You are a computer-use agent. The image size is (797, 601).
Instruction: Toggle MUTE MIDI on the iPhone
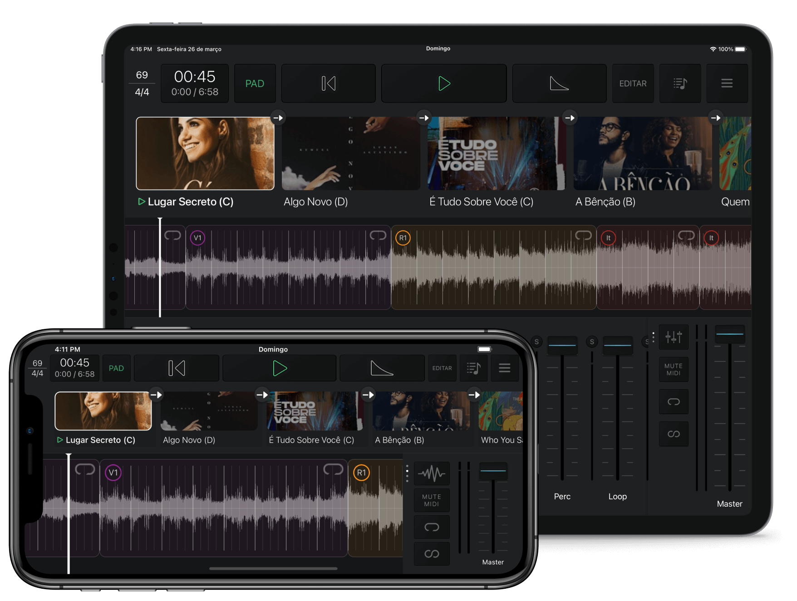432,500
